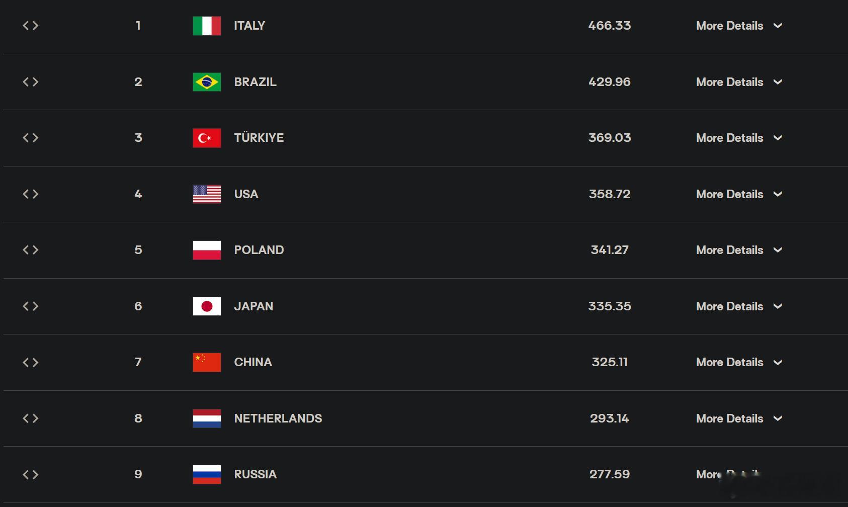Viewport: 848px width, 507px height.
Task: Open More Details for Türkiye
Action: point(729,138)
